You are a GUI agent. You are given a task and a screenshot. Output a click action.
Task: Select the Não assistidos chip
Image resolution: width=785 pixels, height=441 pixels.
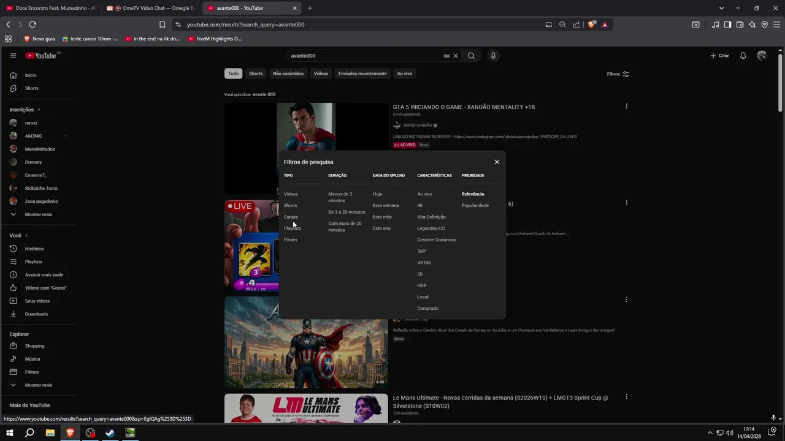point(288,73)
